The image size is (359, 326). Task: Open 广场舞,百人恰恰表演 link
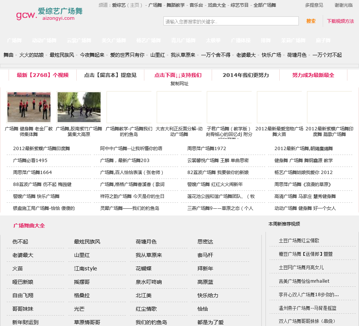click(132, 173)
